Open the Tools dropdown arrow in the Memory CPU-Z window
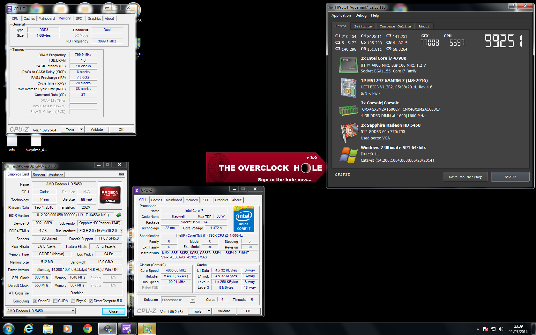The image size is (536, 335). [x=82, y=130]
